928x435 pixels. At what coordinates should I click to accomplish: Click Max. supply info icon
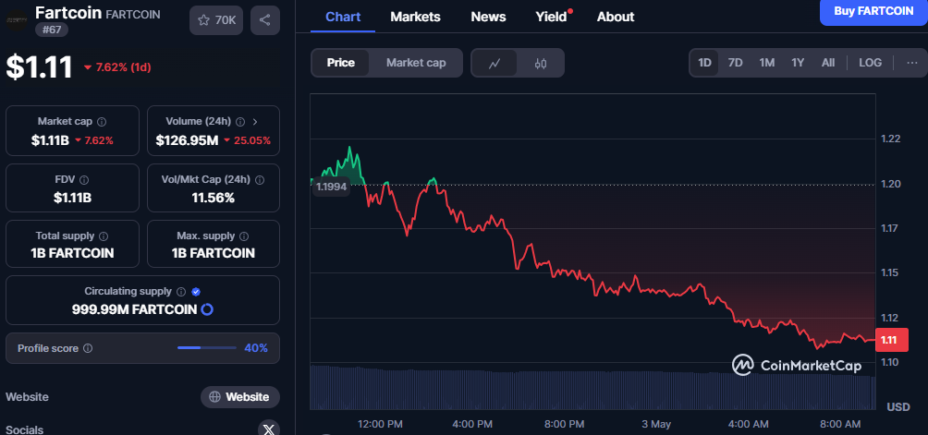pos(244,236)
